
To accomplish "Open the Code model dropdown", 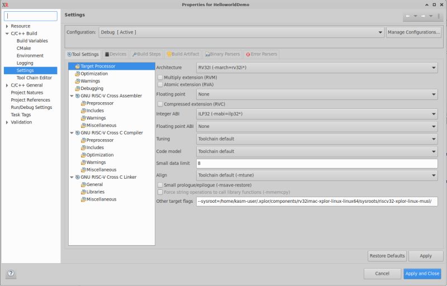I will 317,151.
